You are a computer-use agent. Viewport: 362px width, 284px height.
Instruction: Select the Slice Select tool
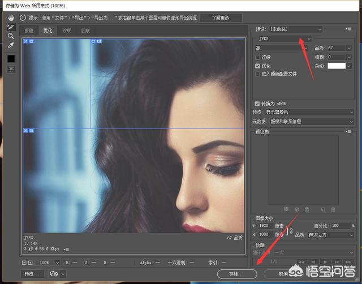tap(11, 27)
